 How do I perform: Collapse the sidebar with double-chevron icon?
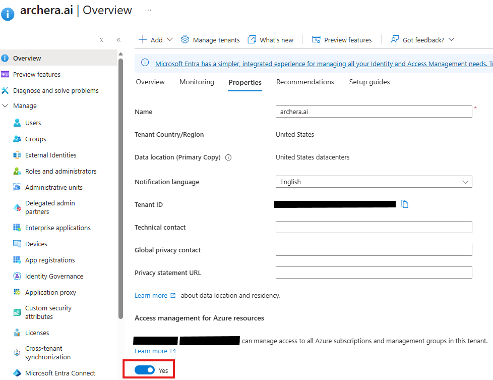click(118, 40)
